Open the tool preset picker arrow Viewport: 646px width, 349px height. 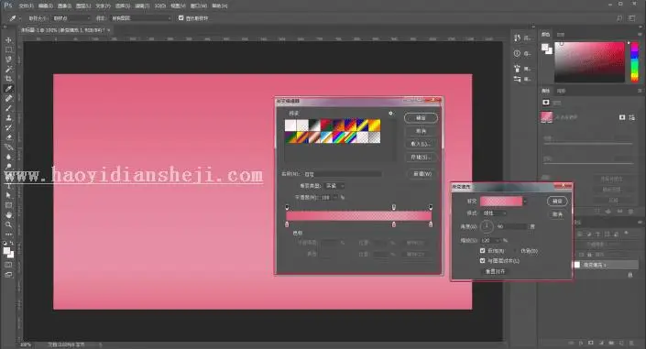(x=19, y=18)
